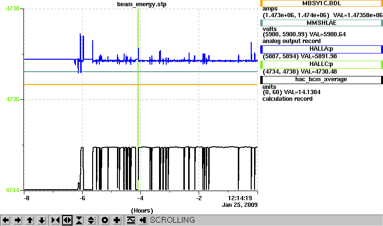Image resolution: width=383 pixels, height=226 pixels.
Task: Click the -6 hours x-axis label
Action: pos(82,198)
